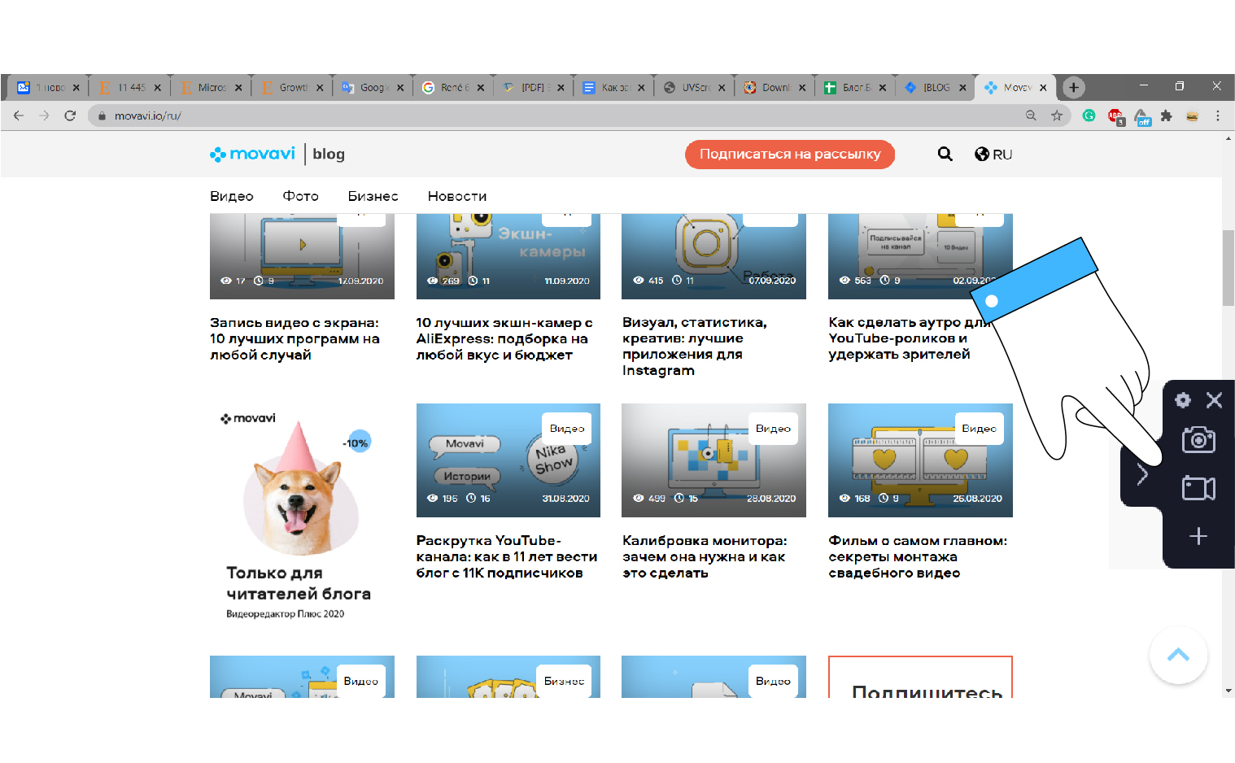
Task: Click the Подписаться на рассылку button
Action: coord(789,155)
